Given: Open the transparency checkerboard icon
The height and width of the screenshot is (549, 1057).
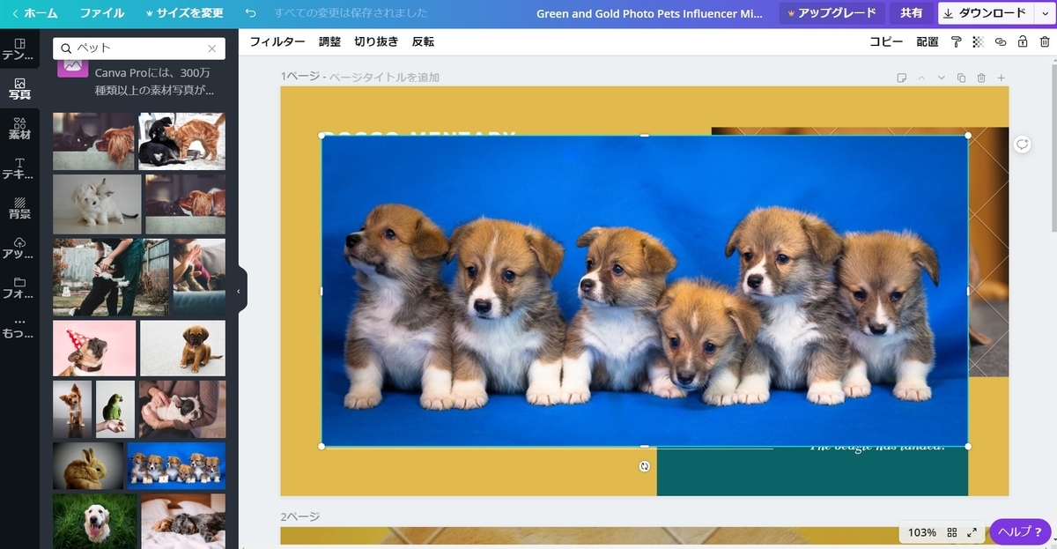Looking at the screenshot, I should (977, 41).
